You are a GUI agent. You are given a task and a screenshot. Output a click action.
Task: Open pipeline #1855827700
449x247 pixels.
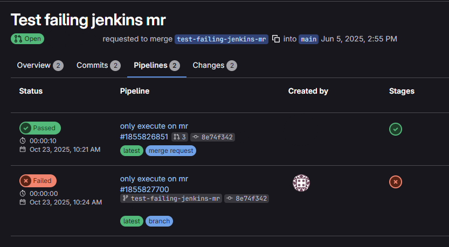coord(144,189)
